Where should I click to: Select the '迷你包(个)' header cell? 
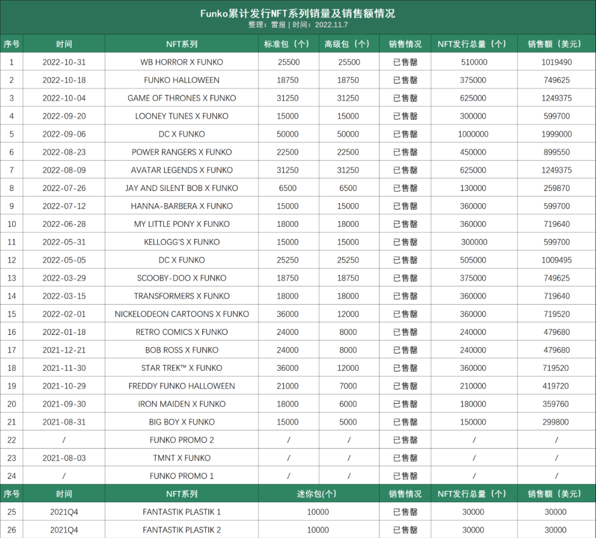coord(318,494)
